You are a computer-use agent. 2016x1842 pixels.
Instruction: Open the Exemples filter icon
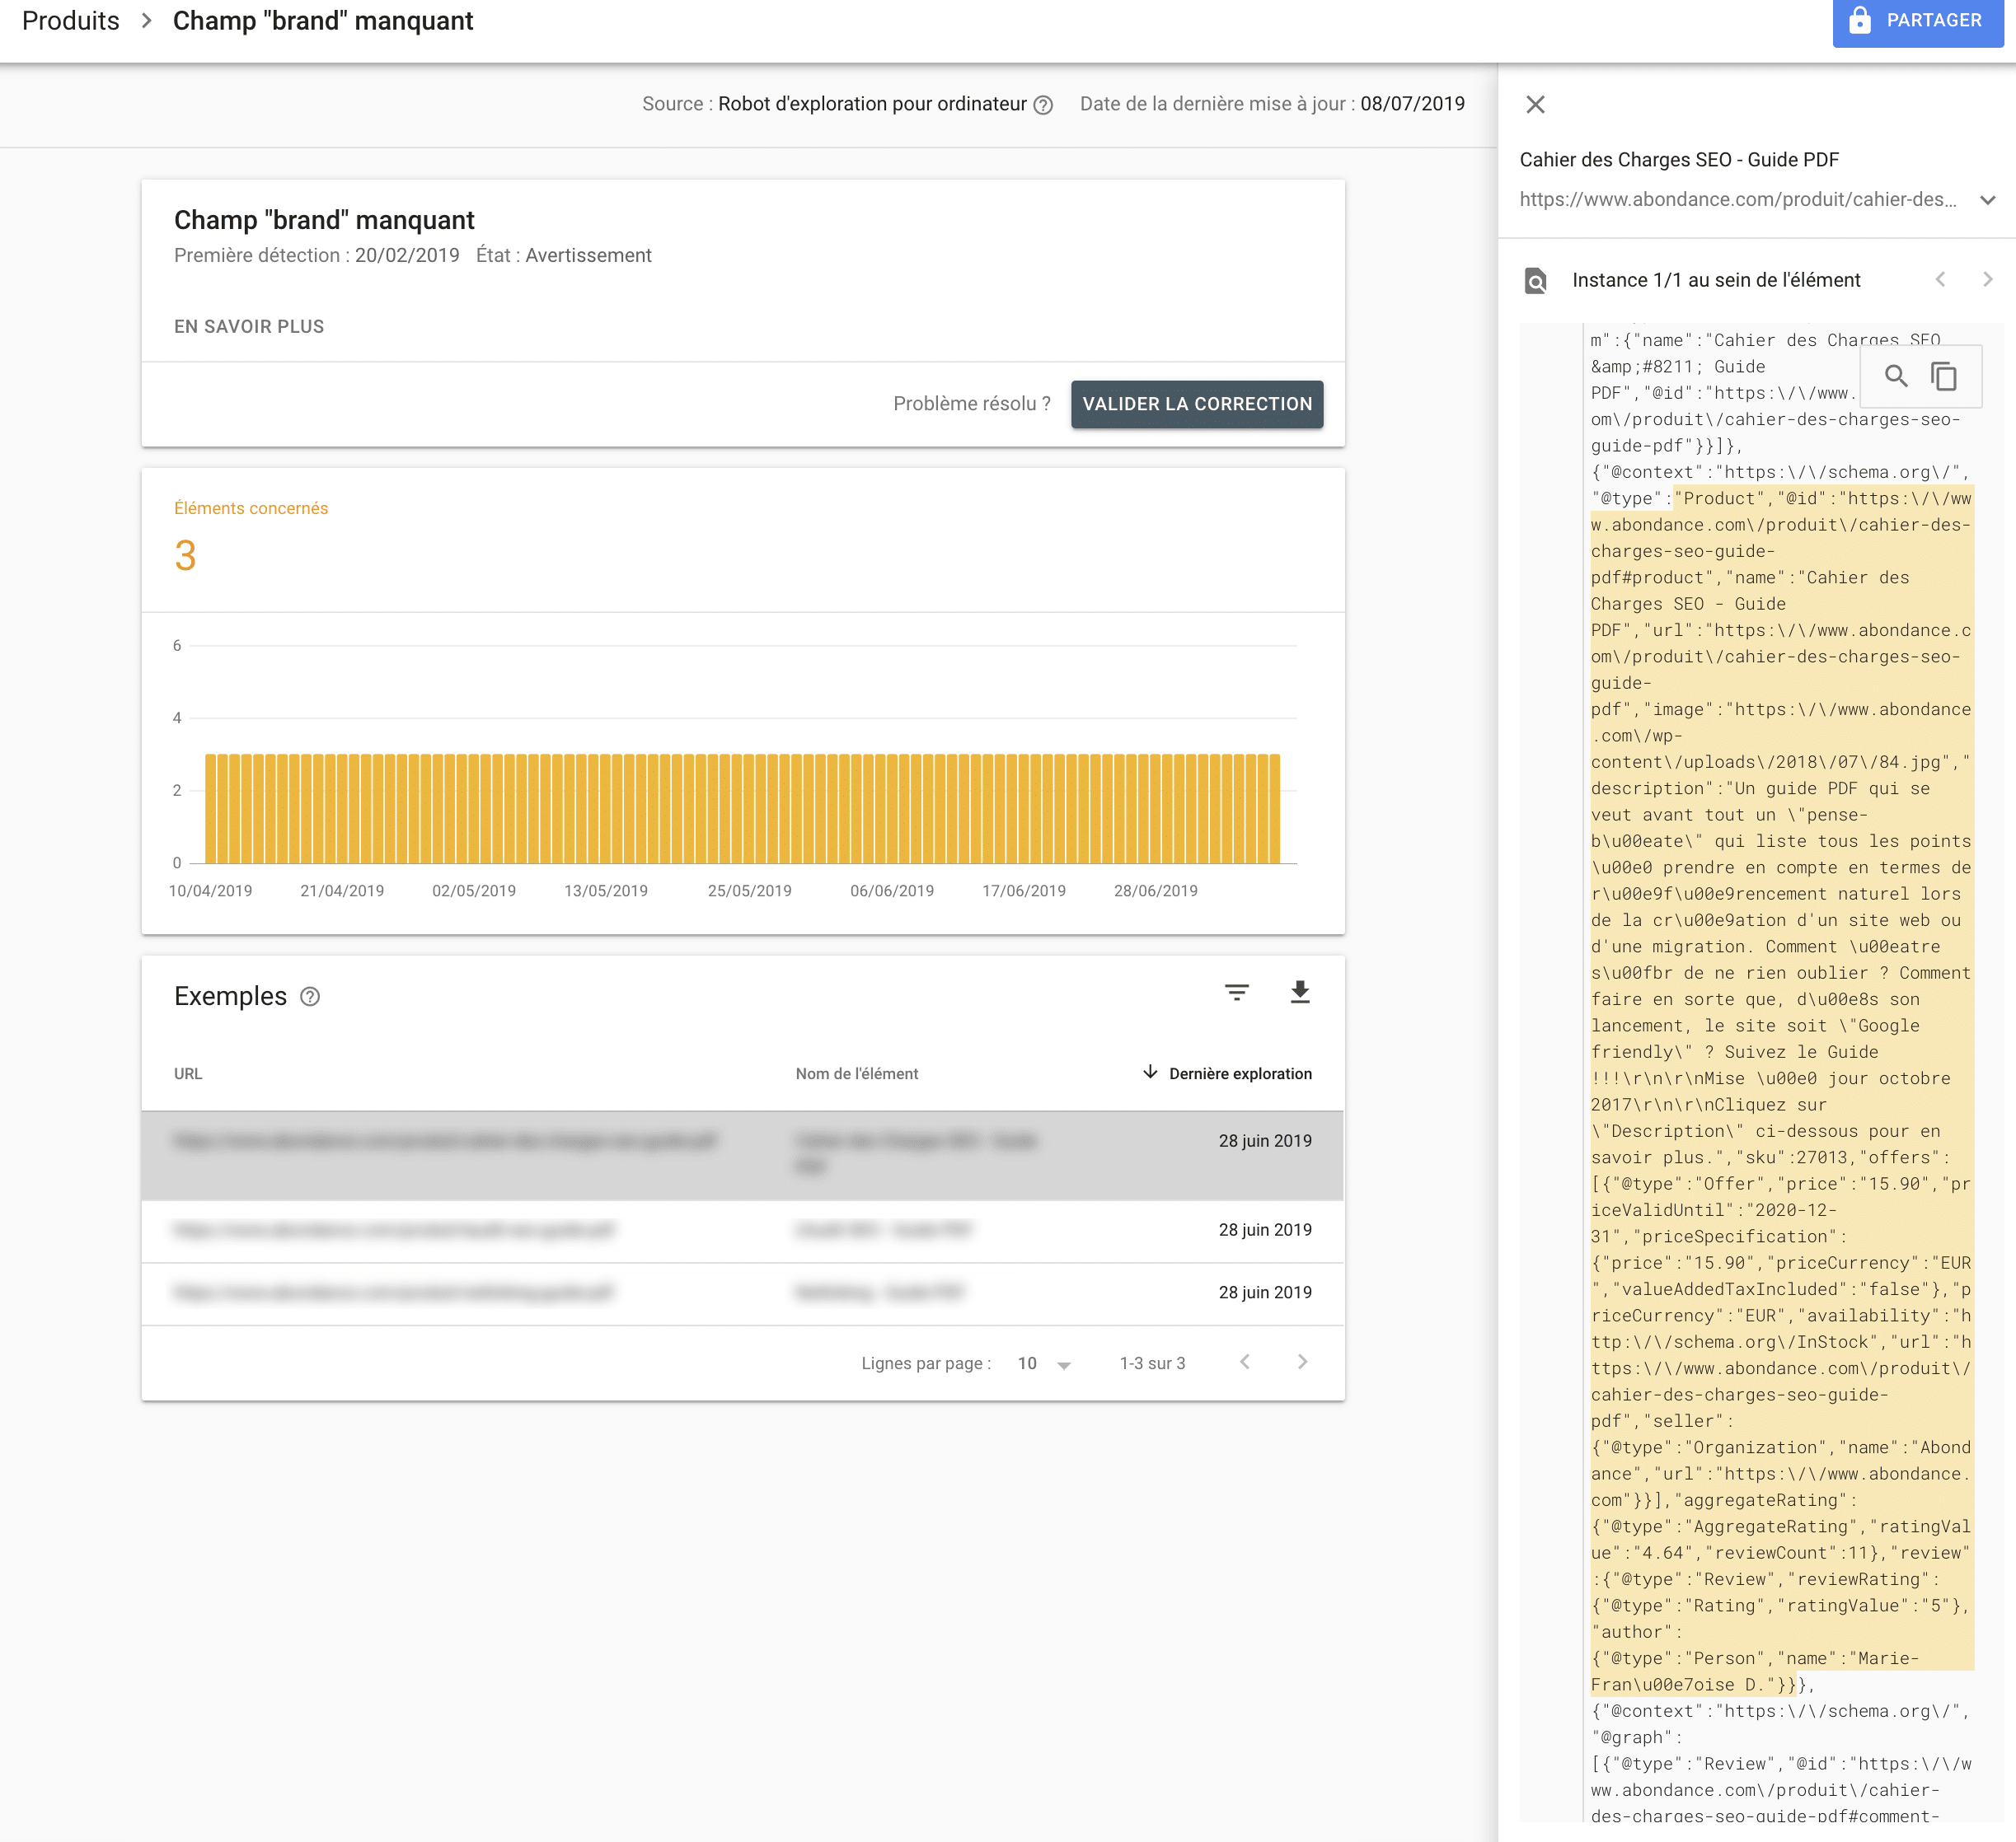[x=1236, y=992]
